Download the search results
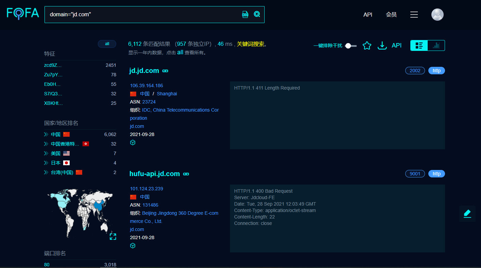The height and width of the screenshot is (268, 481). [x=382, y=45]
